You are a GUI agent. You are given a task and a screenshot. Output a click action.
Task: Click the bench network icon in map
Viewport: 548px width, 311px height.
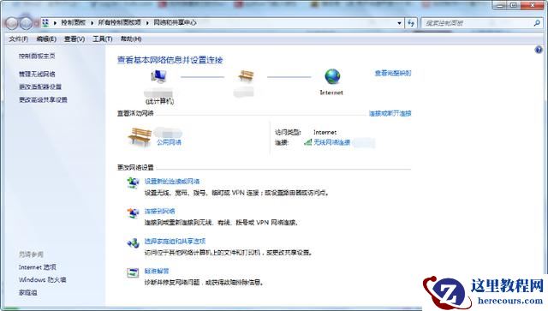(x=246, y=76)
